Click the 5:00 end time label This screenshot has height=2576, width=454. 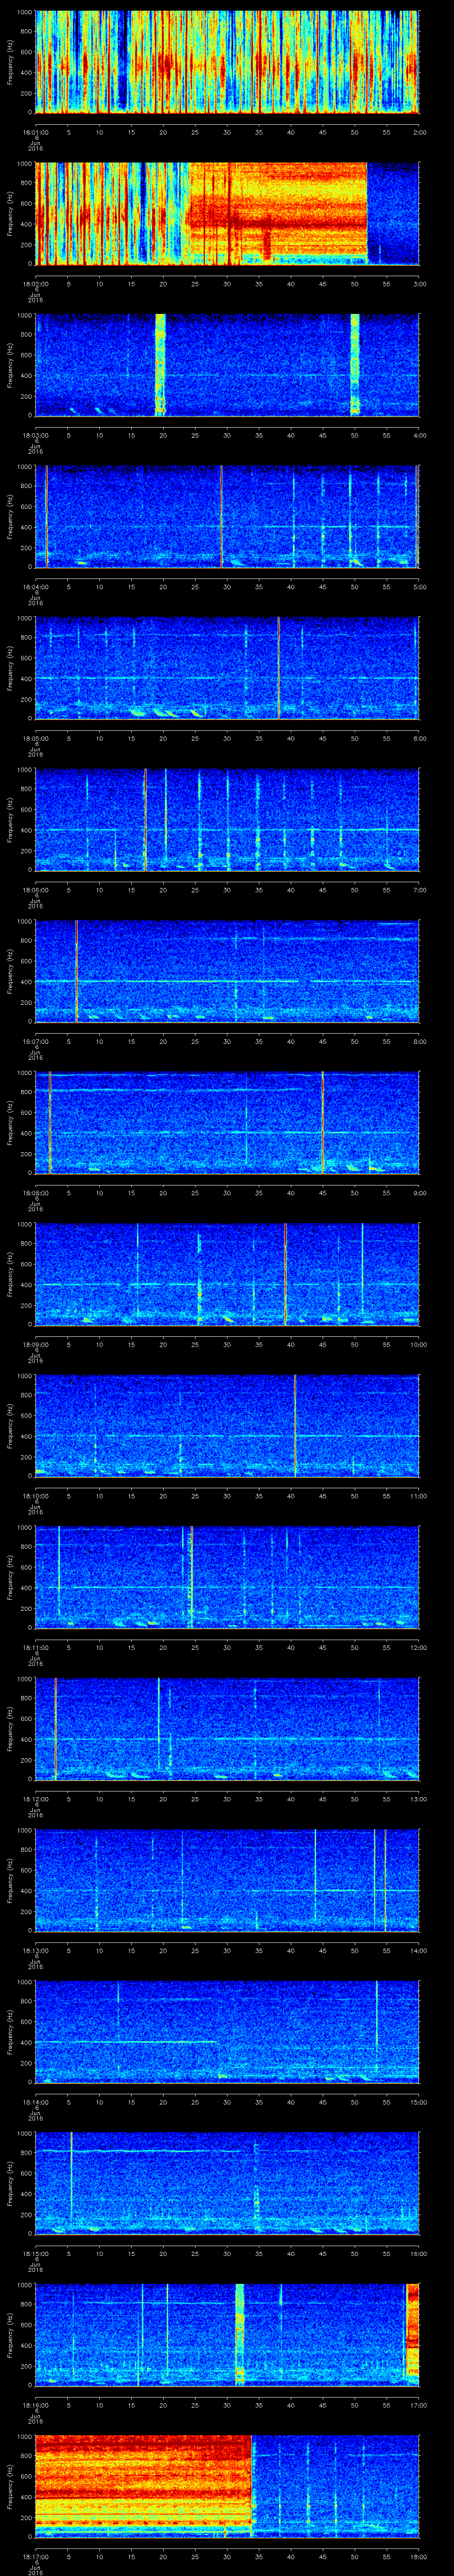click(x=419, y=587)
